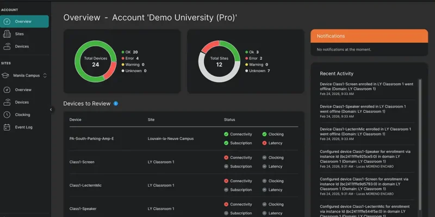This screenshot has height=217, width=435.
Task: Click the red Error swatch in devices legend
Action: [x=123, y=59]
